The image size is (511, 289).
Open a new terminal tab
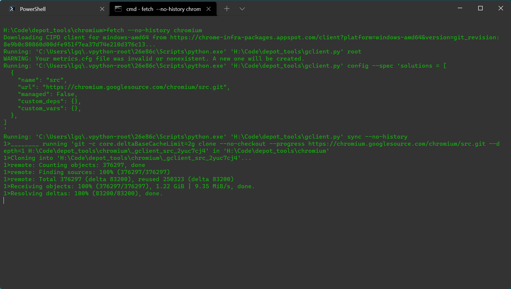(x=227, y=9)
